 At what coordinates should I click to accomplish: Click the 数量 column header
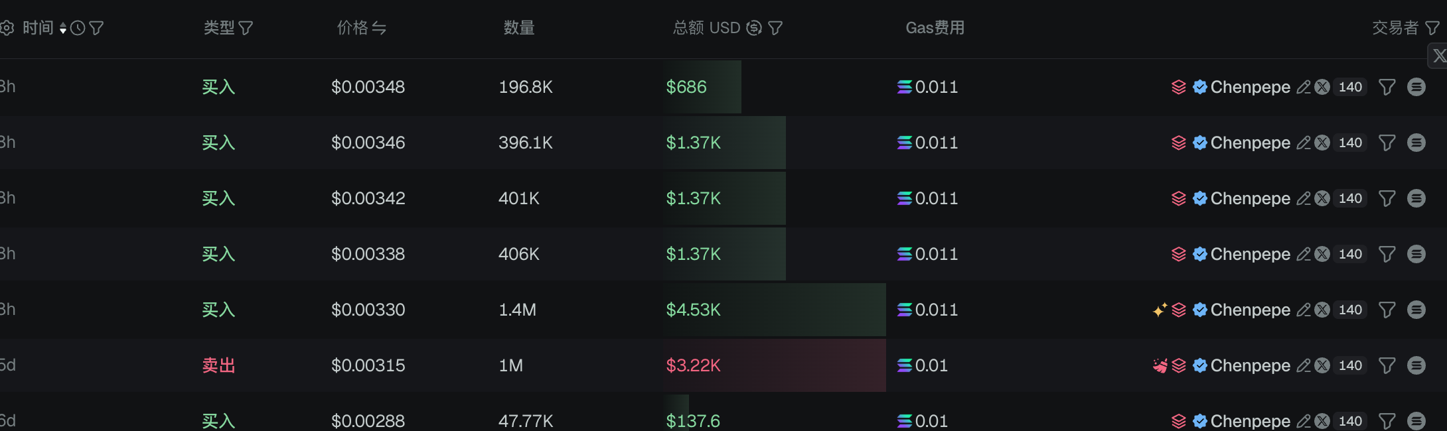[x=519, y=28]
